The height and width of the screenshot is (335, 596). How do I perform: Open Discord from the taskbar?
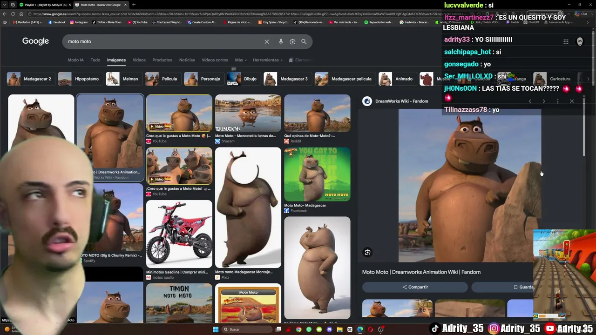[x=329, y=329]
